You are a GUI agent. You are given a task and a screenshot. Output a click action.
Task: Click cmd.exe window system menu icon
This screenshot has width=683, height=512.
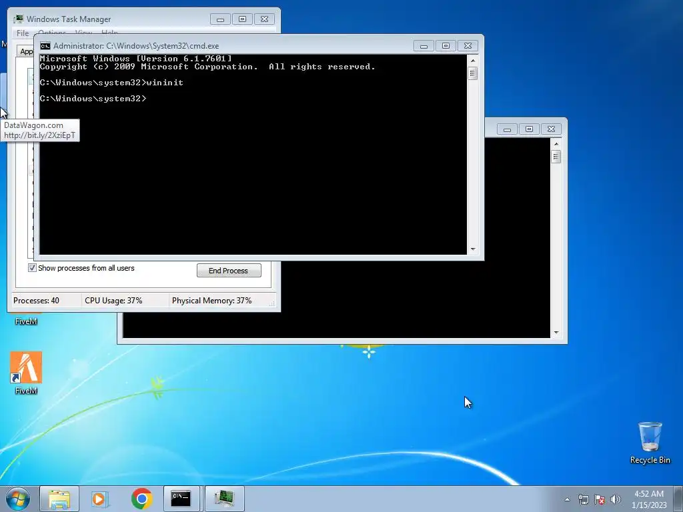(x=45, y=46)
